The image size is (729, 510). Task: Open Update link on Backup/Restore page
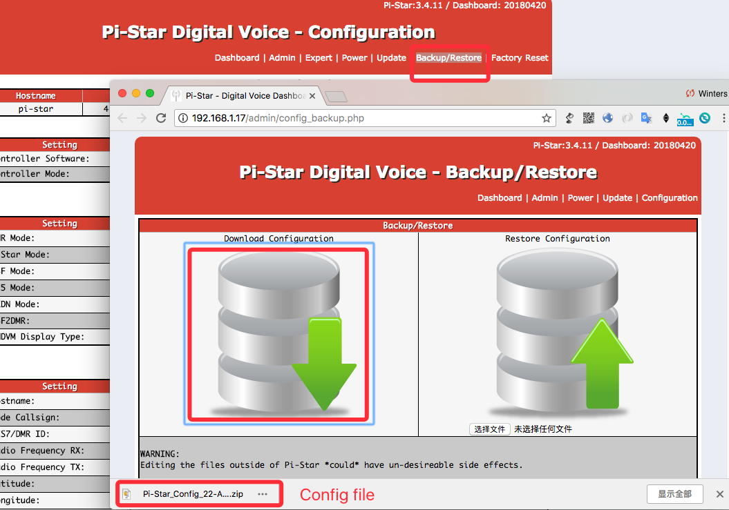[x=618, y=198]
